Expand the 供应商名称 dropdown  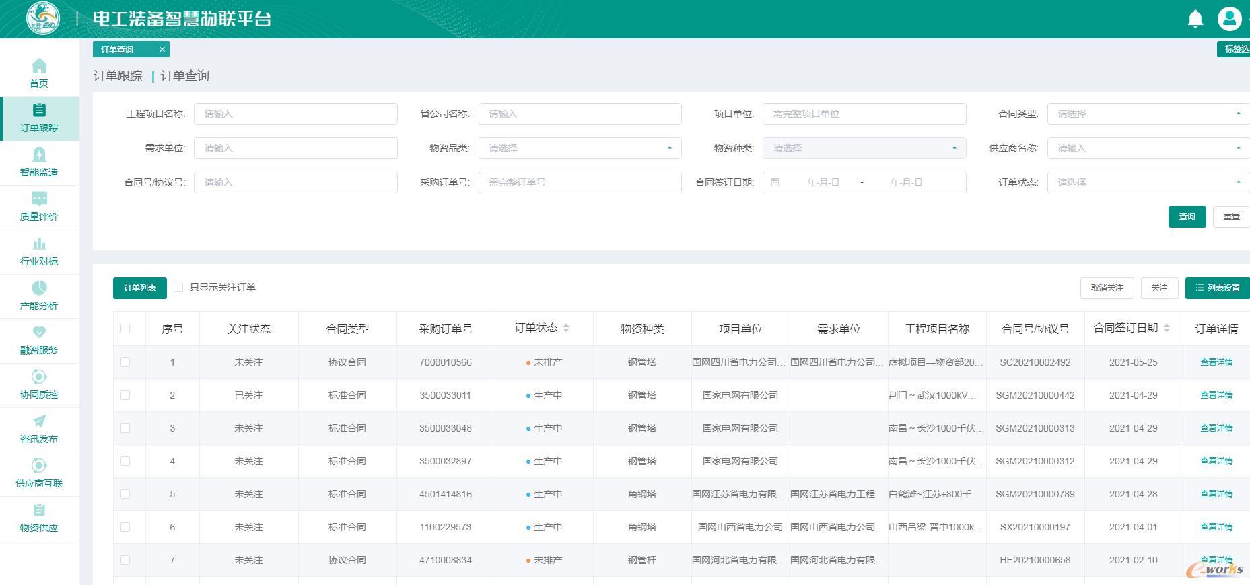click(1148, 148)
